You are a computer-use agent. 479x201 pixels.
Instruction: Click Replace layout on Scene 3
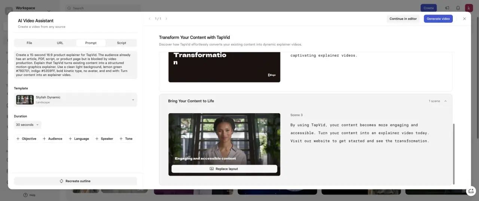224,169
